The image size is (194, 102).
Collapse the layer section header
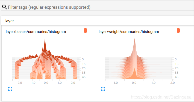(98, 21)
